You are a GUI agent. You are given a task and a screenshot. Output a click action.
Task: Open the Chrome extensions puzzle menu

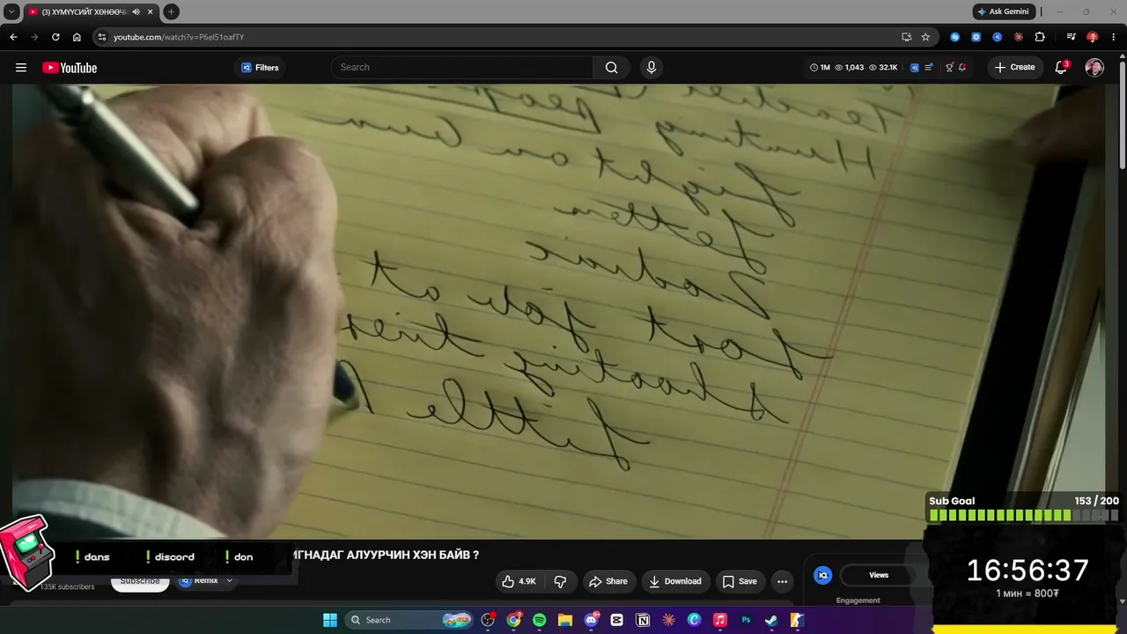tap(1040, 37)
